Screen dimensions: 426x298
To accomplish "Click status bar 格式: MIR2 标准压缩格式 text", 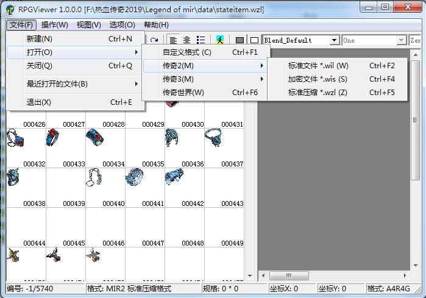I will [129, 288].
